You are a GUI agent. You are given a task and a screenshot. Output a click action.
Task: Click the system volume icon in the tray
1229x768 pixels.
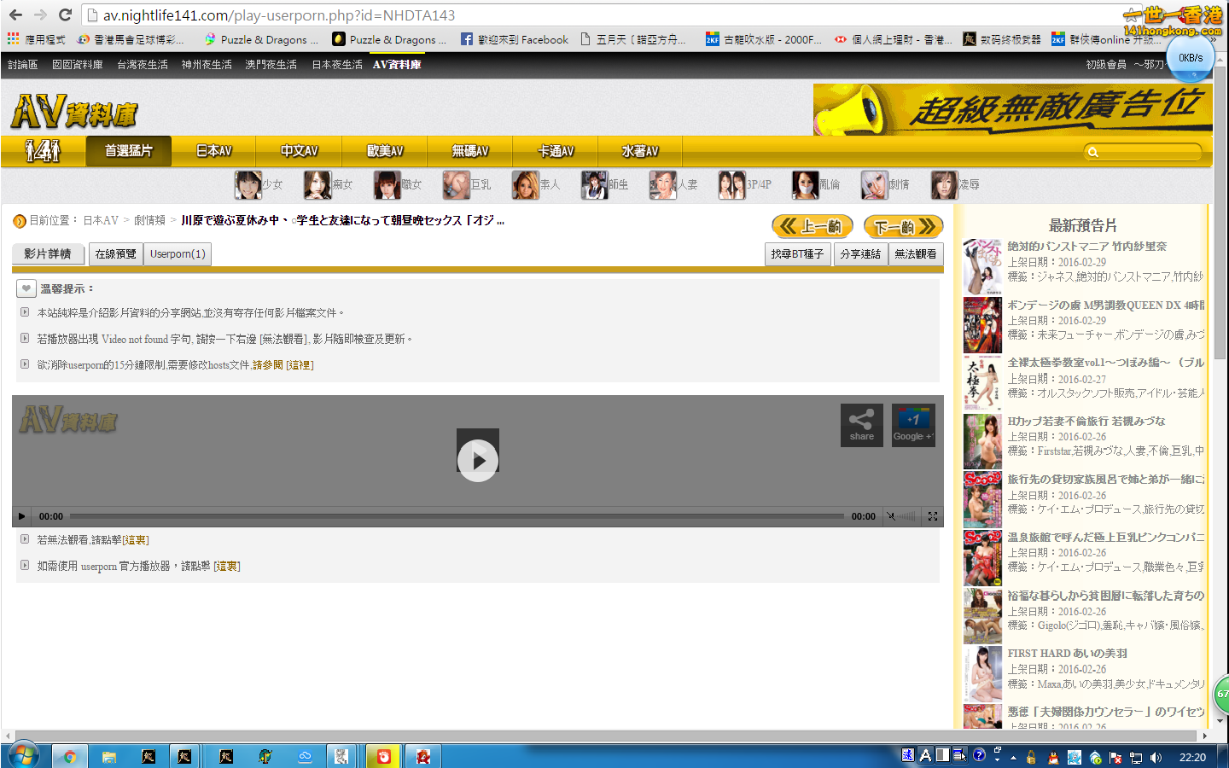(x=1156, y=757)
